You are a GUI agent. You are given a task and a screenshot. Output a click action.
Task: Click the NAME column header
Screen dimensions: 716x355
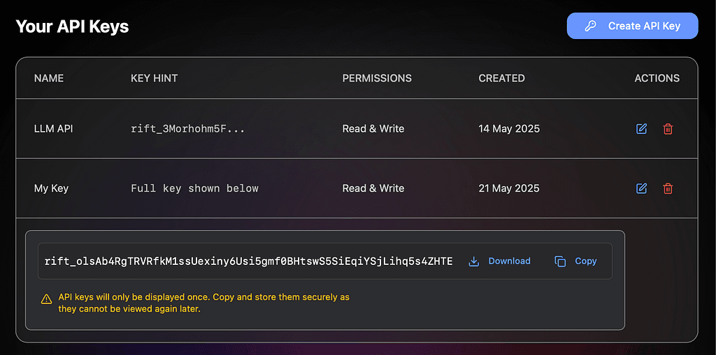click(x=49, y=78)
